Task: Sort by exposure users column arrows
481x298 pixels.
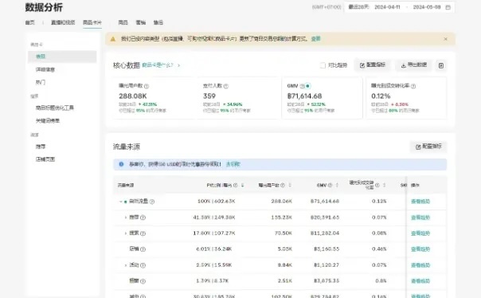Action: point(290,185)
